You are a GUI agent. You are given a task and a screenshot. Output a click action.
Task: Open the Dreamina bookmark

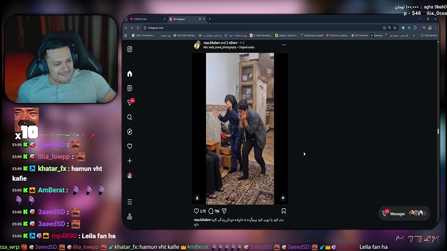[x=376, y=36]
